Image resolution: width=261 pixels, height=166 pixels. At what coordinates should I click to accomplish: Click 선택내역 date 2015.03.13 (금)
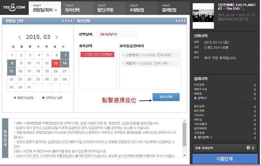click(216, 42)
